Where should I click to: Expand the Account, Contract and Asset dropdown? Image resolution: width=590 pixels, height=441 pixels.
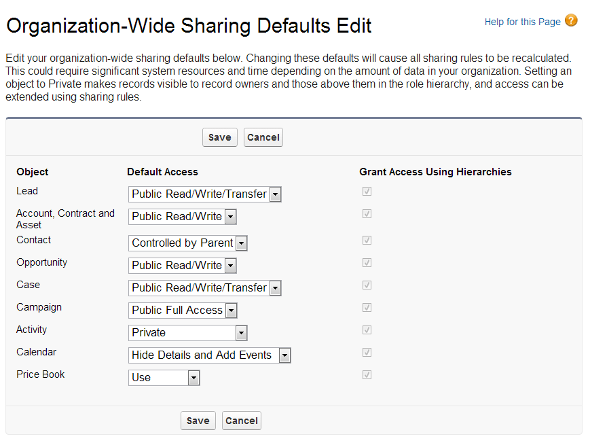182,217
